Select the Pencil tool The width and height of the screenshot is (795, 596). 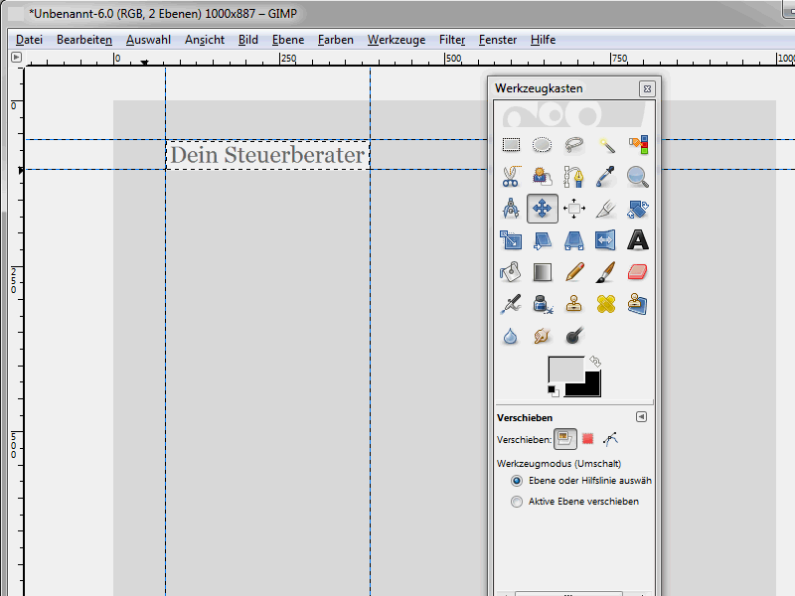coord(574,272)
